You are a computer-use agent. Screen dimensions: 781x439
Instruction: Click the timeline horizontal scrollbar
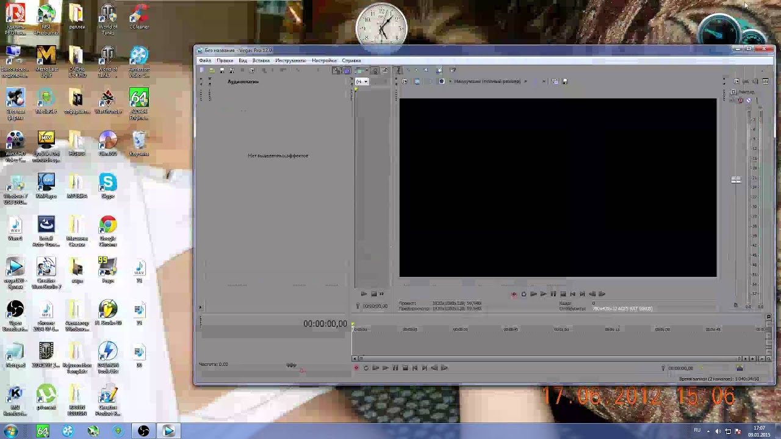pos(547,359)
